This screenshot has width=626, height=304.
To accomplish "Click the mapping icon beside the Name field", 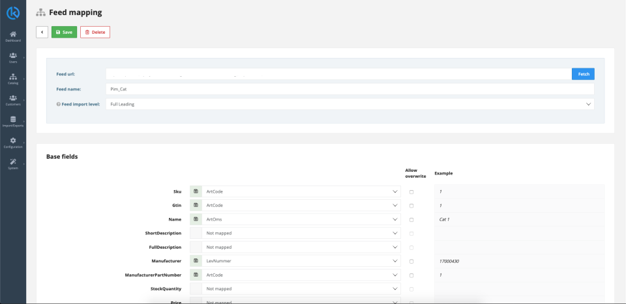I will pyautogui.click(x=196, y=219).
